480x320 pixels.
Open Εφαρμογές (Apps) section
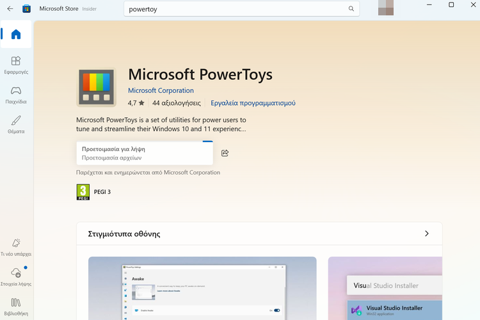point(16,65)
